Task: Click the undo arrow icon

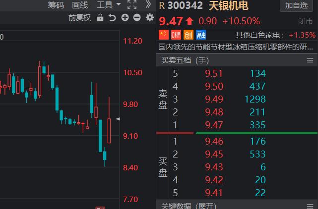Action: 112,18
